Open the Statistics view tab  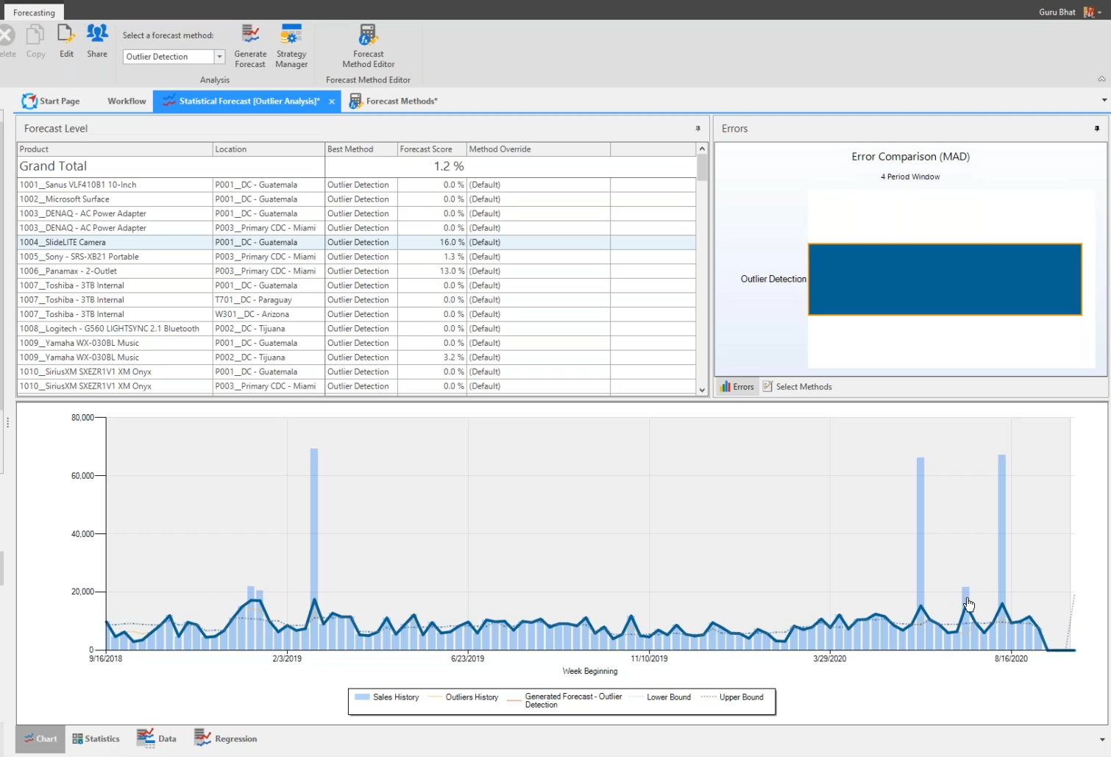[x=96, y=739]
